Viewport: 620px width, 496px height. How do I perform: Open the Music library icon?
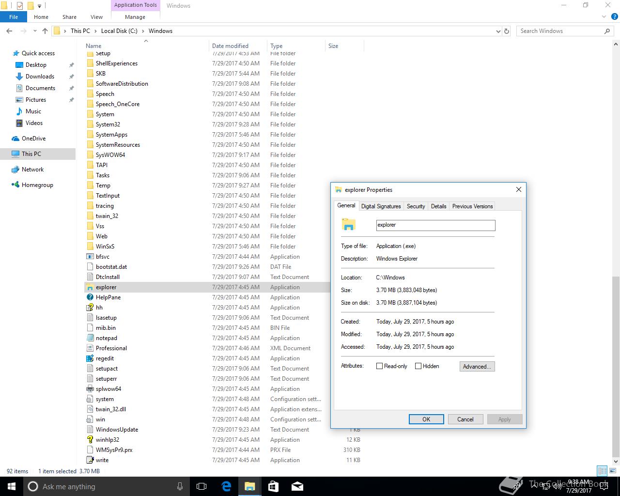pyautogui.click(x=19, y=111)
